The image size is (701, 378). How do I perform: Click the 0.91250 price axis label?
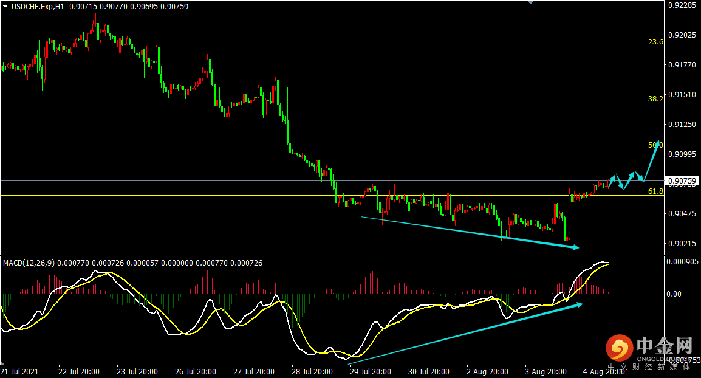pos(682,125)
